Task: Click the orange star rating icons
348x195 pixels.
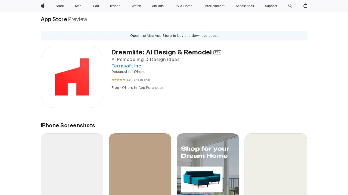Action: 118,80
